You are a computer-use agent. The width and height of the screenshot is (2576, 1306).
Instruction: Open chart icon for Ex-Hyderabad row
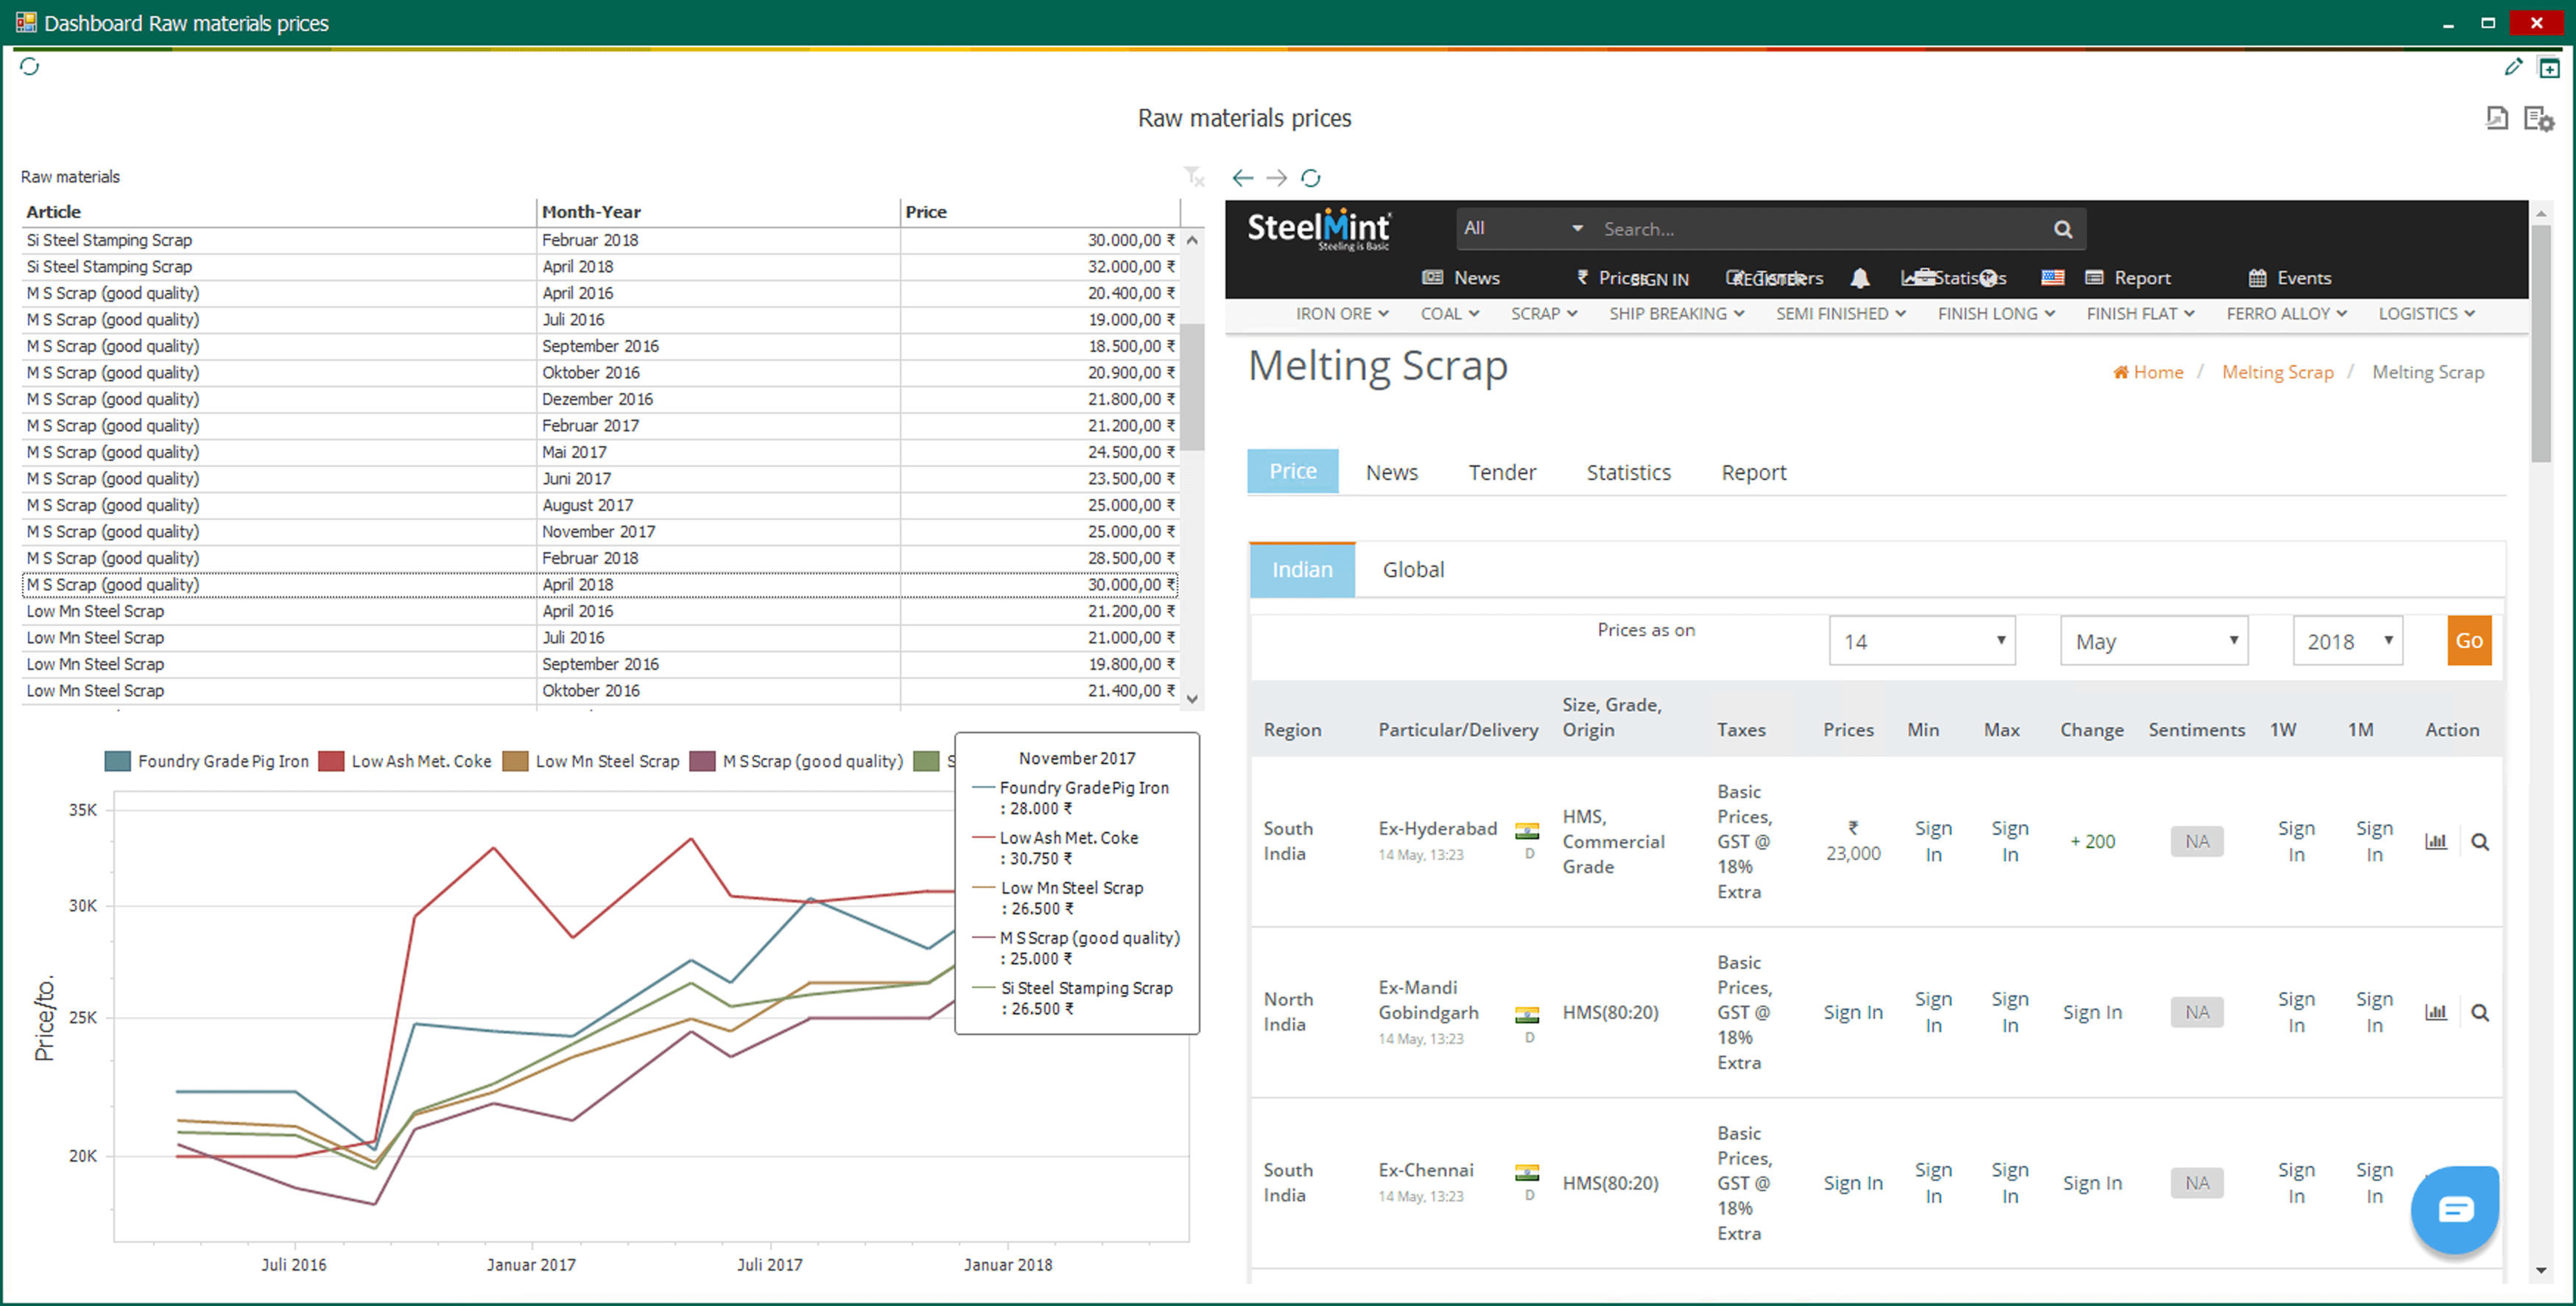[2435, 842]
